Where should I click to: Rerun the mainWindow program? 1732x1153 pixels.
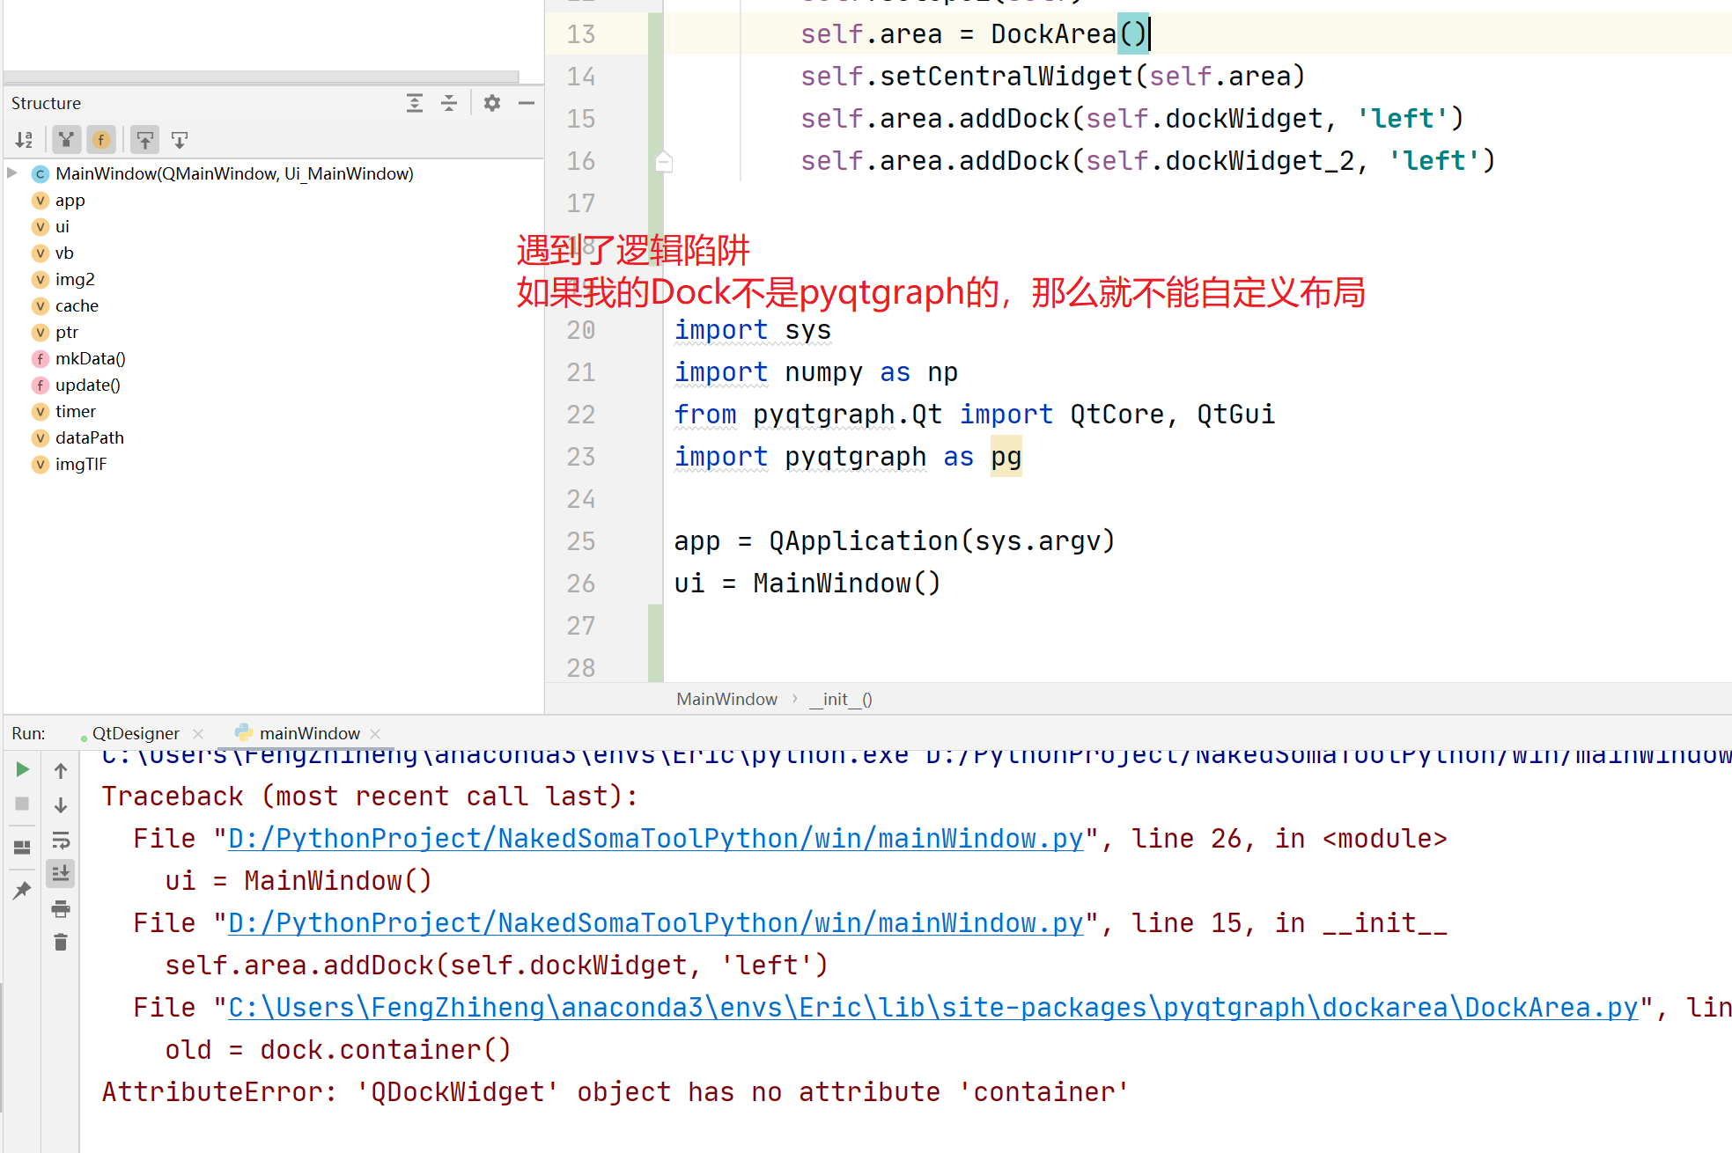22,768
